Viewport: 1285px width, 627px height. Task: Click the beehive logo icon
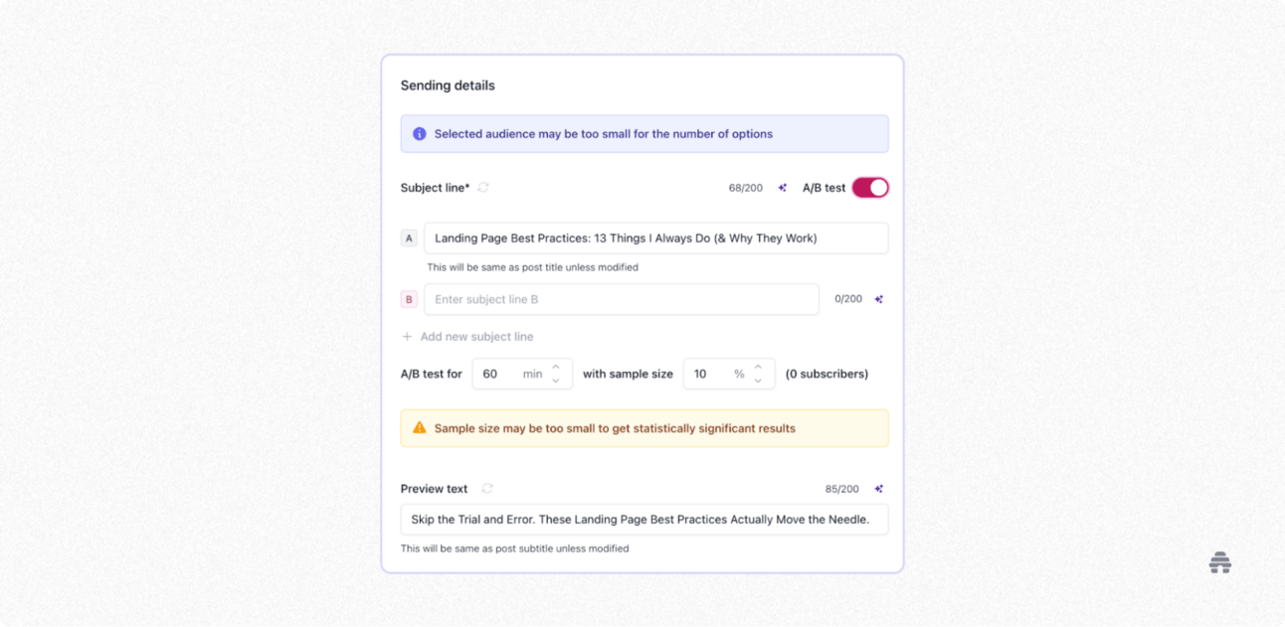coord(1220,563)
